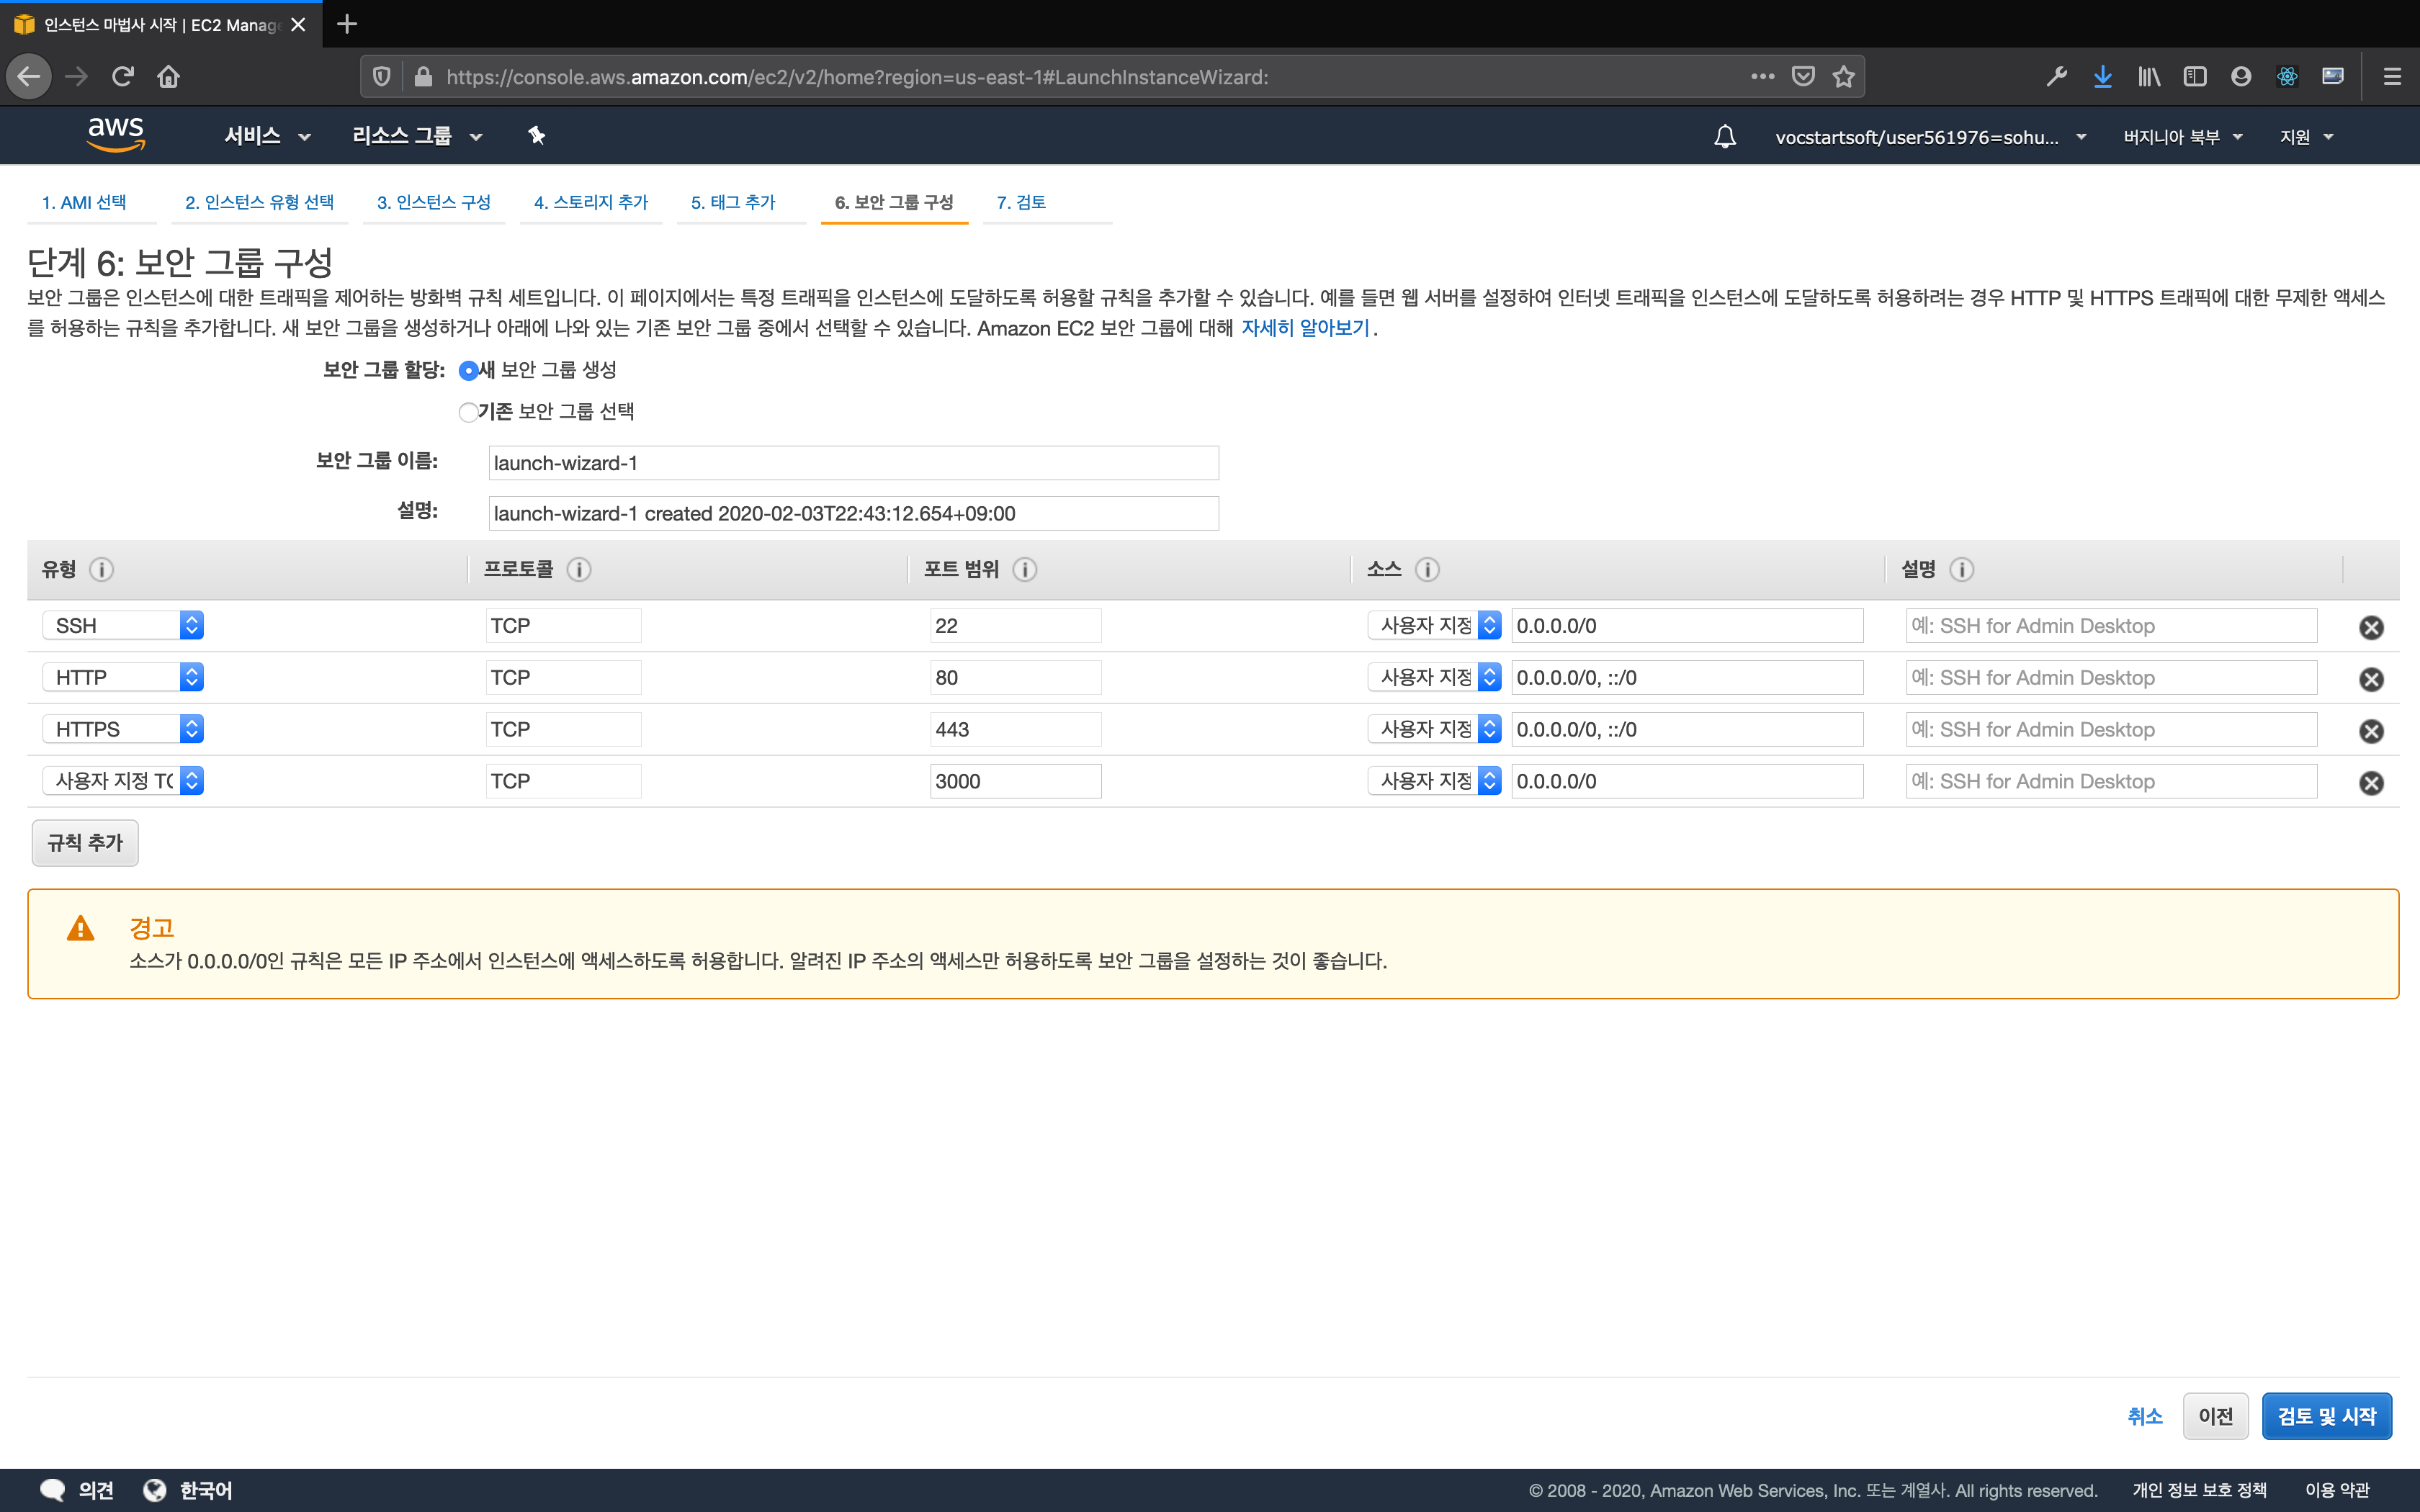
Task: Open the 버지니아 북부 region menu
Action: [x=2182, y=137]
